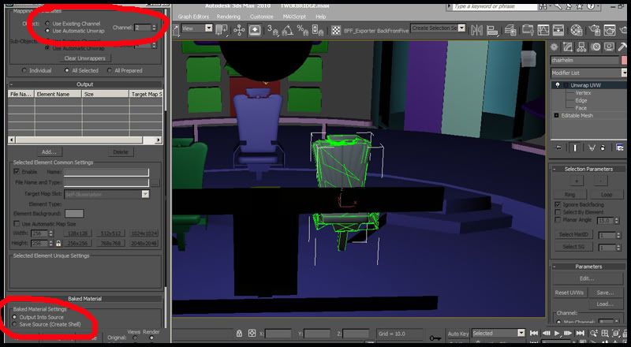Open the View coordinate system dropdown

[197, 28]
